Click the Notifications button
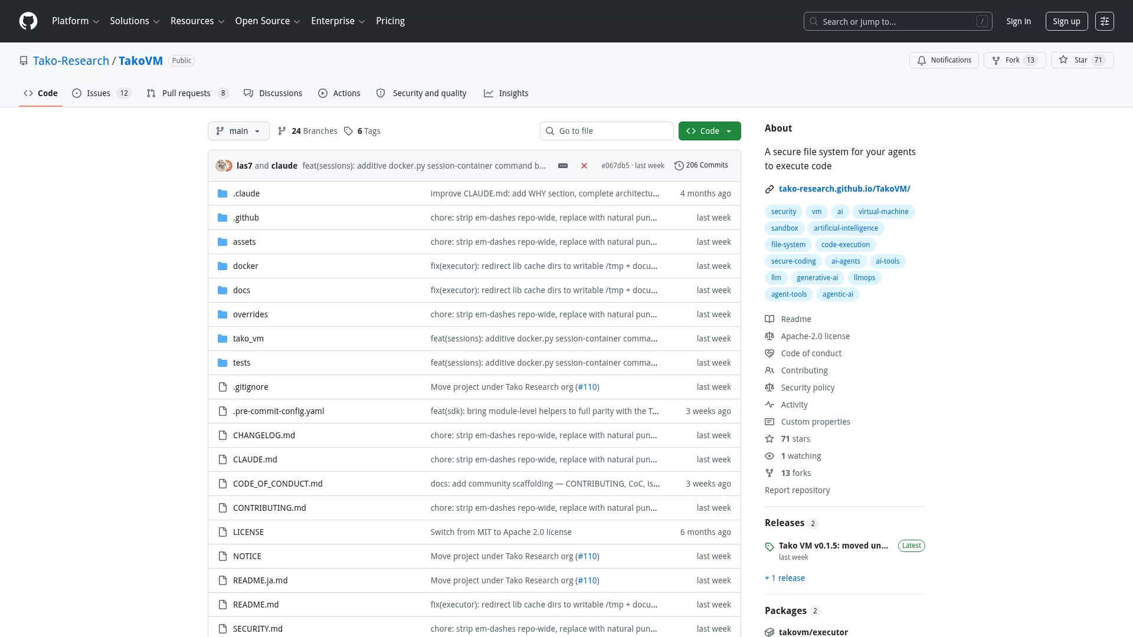Screen dimensions: 1133x637 [x=944, y=60]
